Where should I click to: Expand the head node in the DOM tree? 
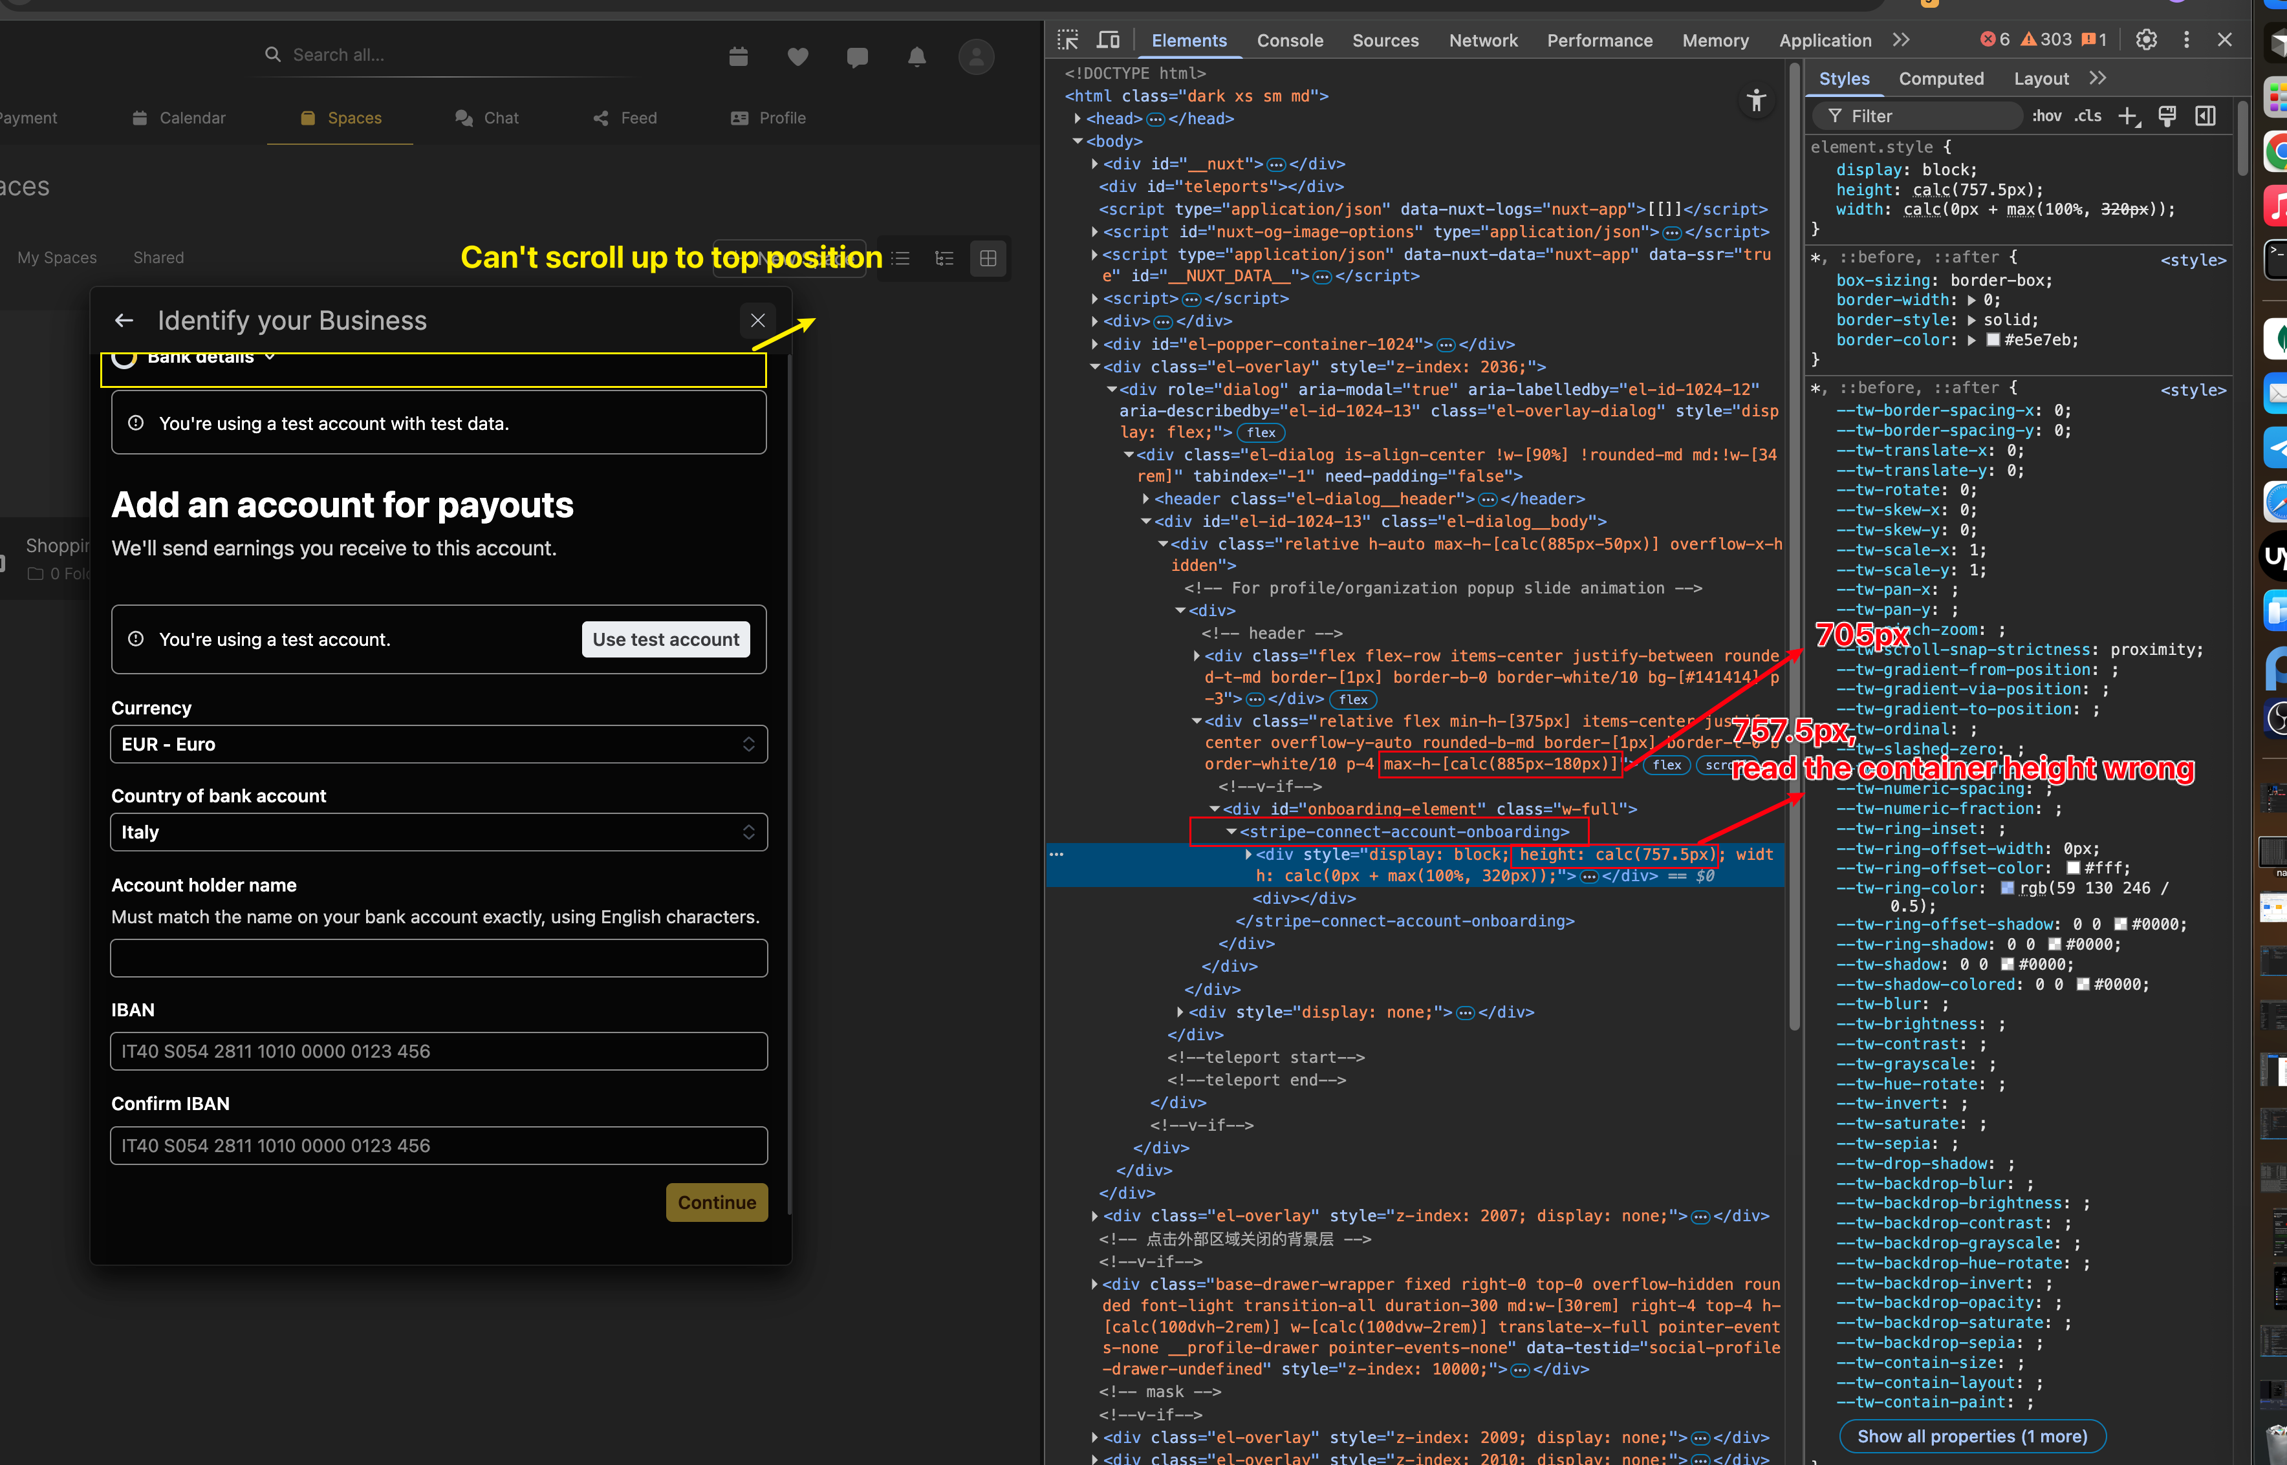pos(1078,119)
